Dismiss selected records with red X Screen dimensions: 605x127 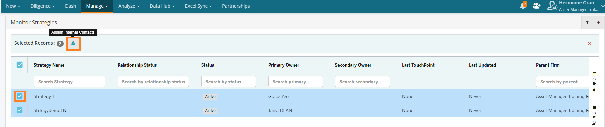pyautogui.click(x=589, y=43)
